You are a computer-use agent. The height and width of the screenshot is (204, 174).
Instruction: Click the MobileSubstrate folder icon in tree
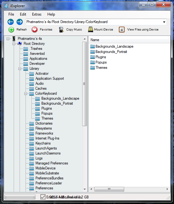(32, 173)
